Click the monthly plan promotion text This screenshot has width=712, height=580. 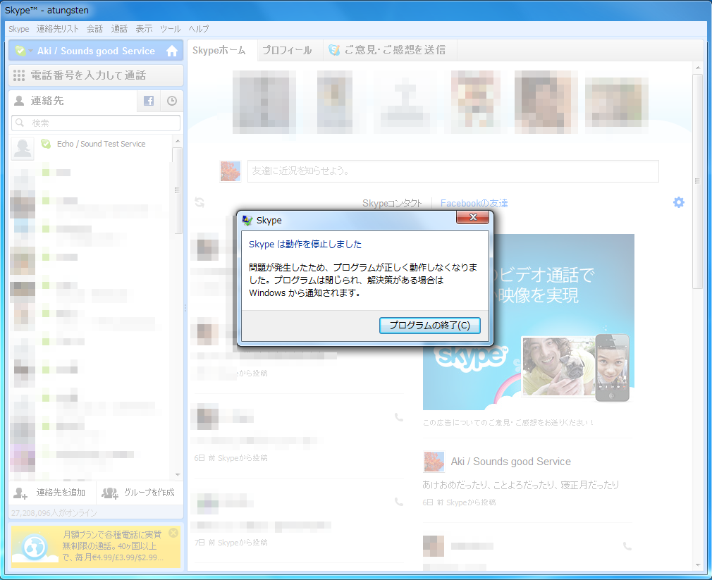coord(112,546)
